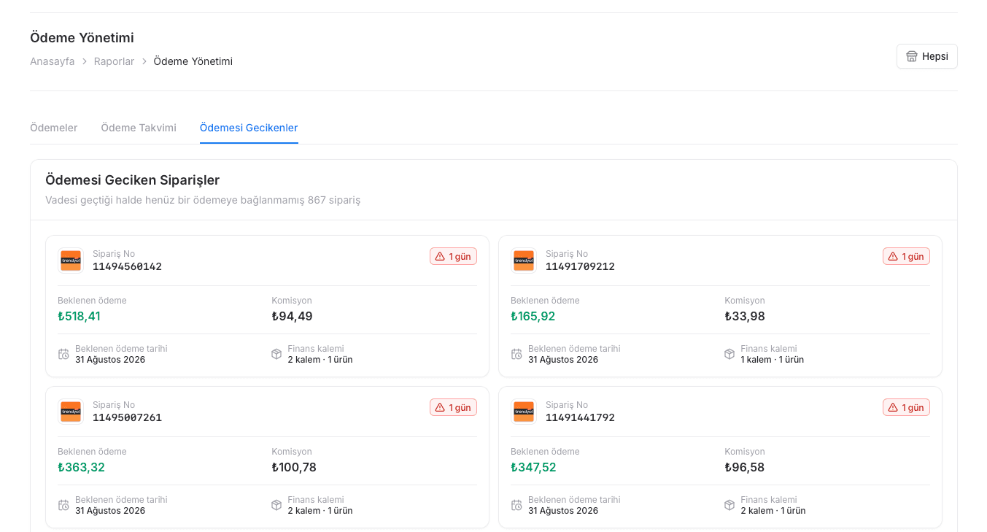Image resolution: width=987 pixels, height=532 pixels.
Task: Click expected payment amount ₺165,92
Action: click(533, 316)
